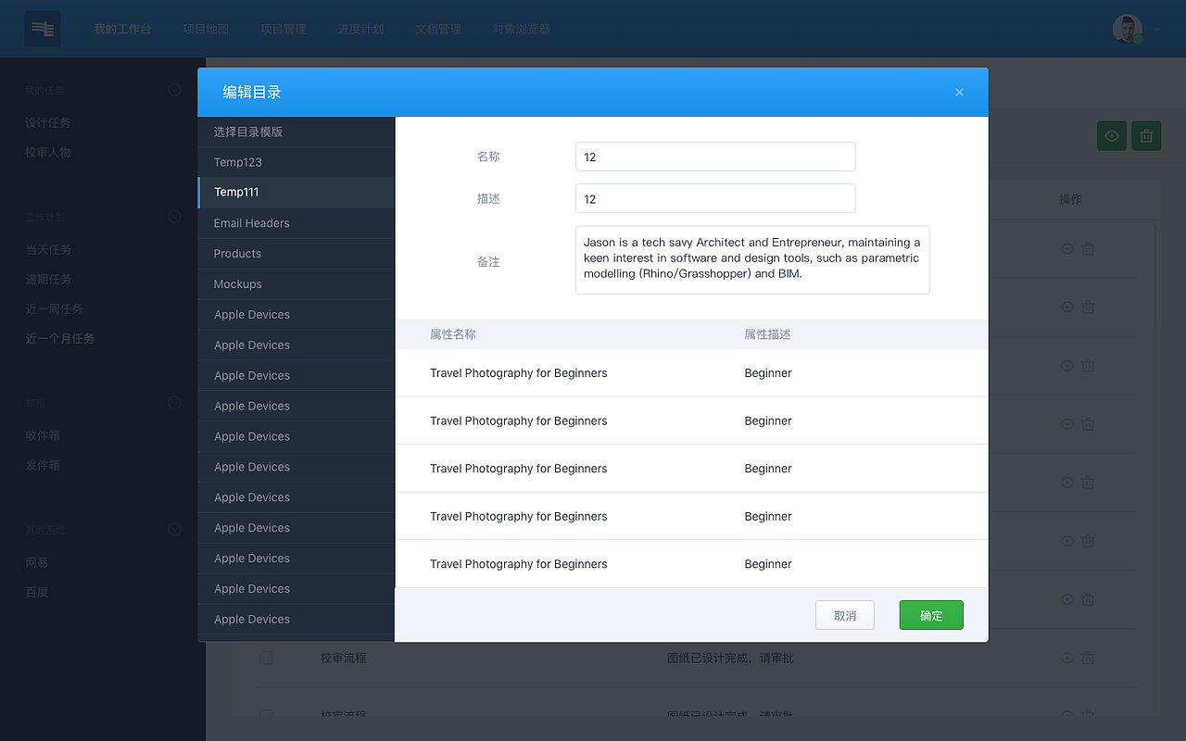Open the 百度 link in sidebar

37,593
